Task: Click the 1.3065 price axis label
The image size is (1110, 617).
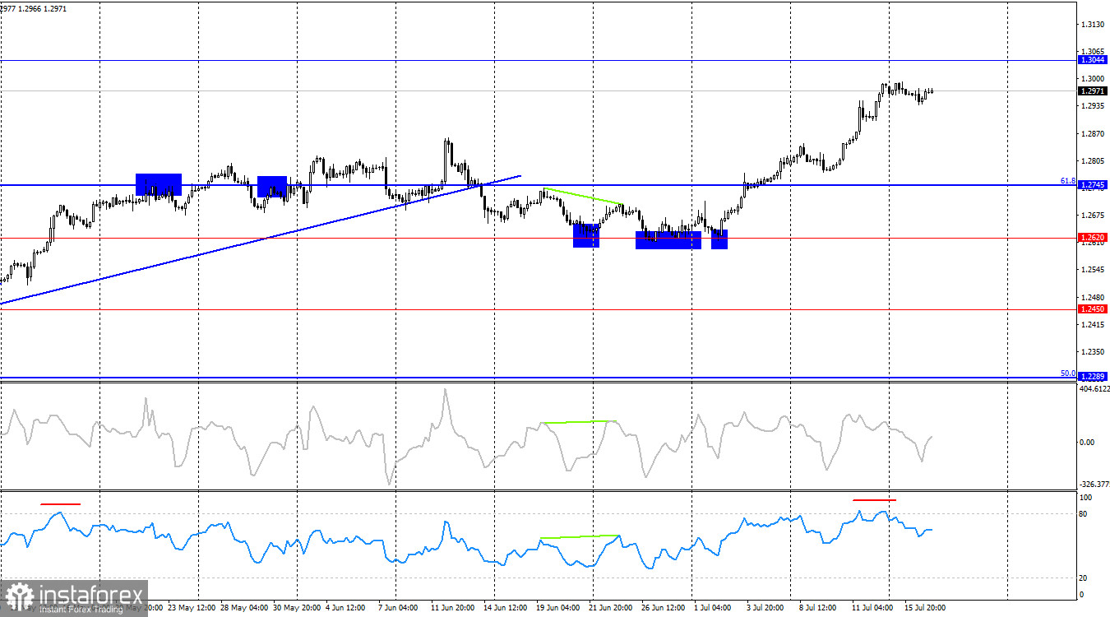Action: point(1094,51)
